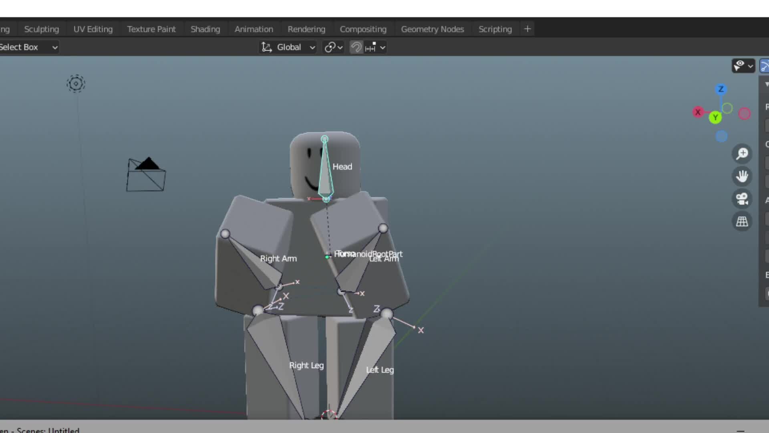Toggle the pose options button at top right
The width and height of the screenshot is (769, 433).
[764, 66]
